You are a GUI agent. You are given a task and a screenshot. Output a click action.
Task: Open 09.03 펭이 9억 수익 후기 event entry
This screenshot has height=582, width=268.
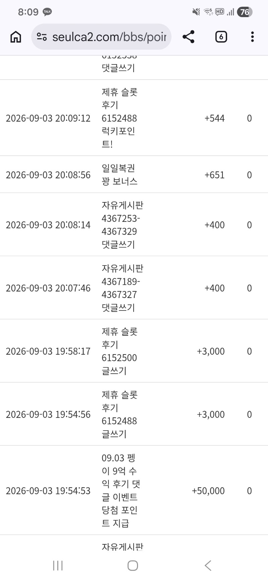pos(121,490)
